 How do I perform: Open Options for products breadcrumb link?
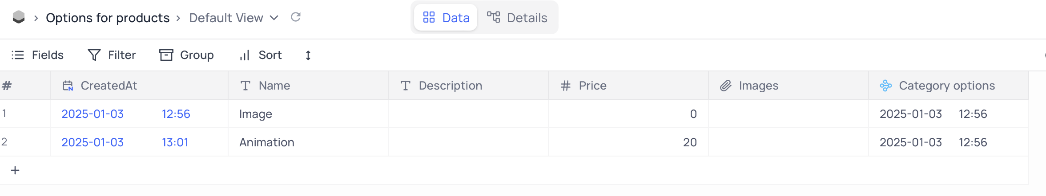[108, 18]
